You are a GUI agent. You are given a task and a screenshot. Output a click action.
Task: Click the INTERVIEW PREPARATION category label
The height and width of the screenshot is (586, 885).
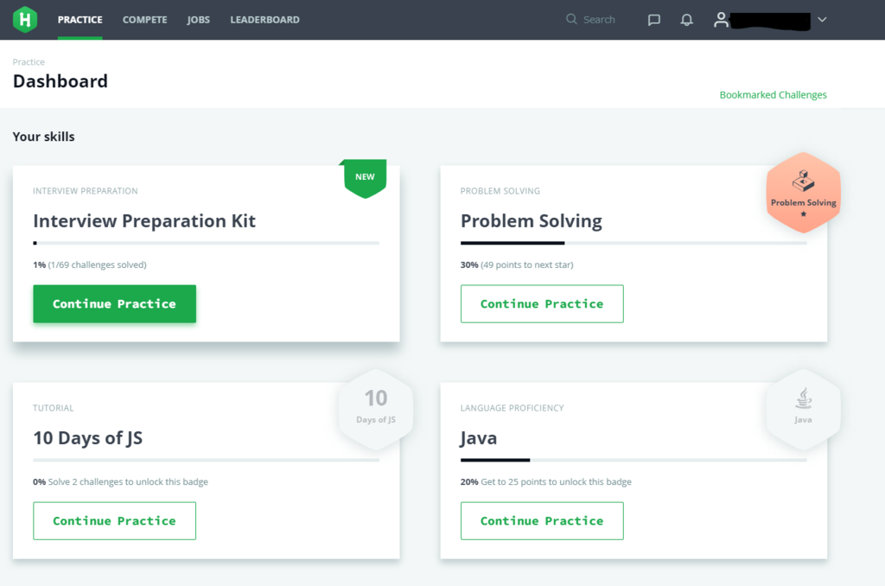(86, 191)
